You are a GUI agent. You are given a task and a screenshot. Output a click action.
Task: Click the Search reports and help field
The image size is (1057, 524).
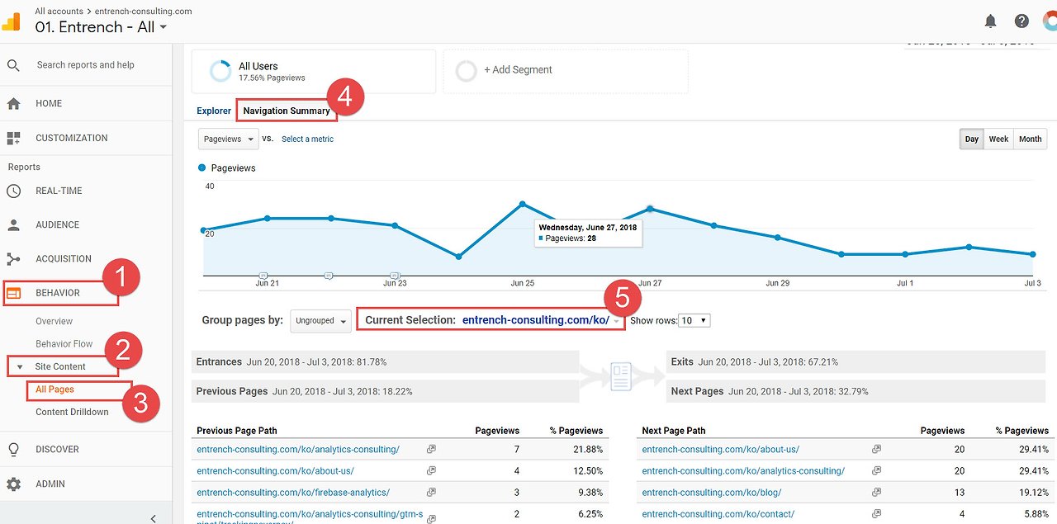tap(86, 65)
